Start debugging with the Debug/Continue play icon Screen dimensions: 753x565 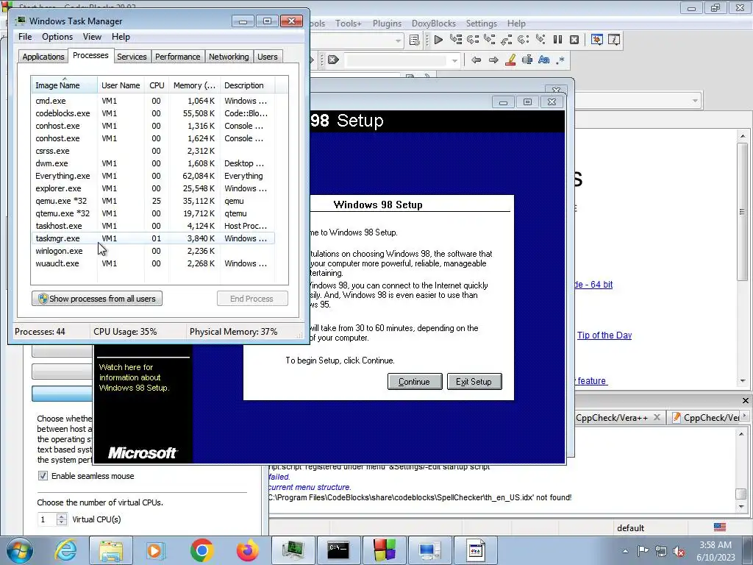[438, 40]
